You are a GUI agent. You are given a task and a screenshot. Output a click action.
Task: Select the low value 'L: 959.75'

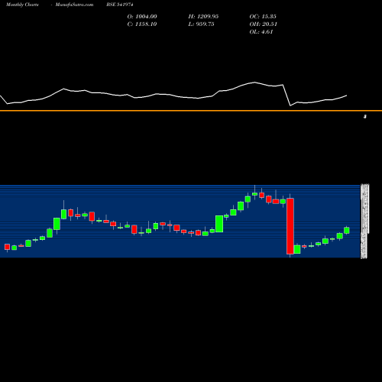201,24
